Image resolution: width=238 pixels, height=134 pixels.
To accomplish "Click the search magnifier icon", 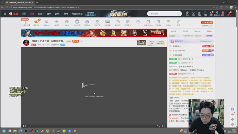I will [x=178, y=14].
